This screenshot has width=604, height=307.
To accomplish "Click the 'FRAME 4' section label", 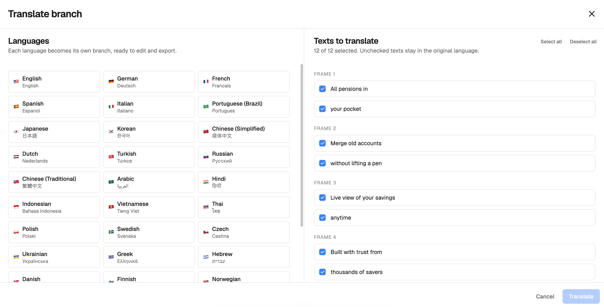I will (x=325, y=237).
